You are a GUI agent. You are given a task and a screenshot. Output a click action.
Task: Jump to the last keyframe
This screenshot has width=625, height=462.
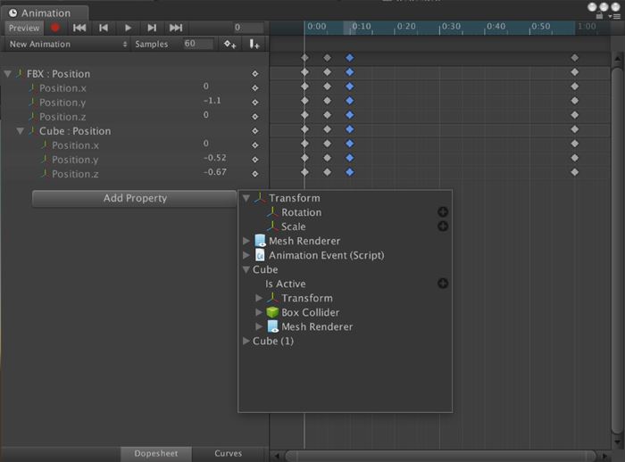tap(176, 28)
